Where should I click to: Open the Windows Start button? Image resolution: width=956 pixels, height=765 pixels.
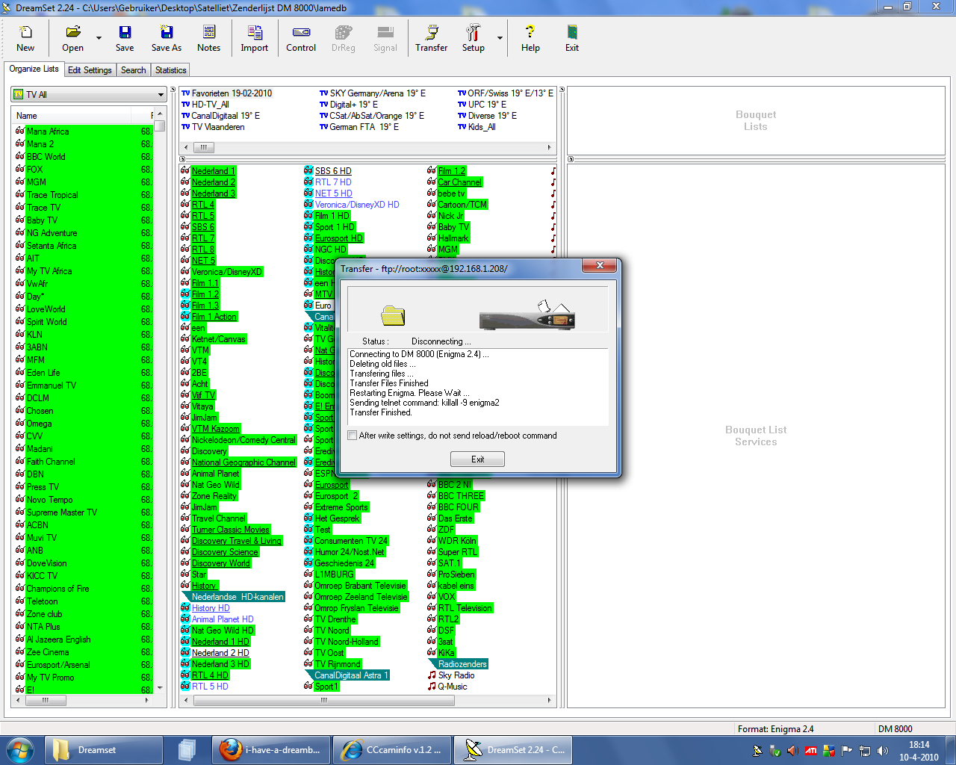tap(19, 749)
